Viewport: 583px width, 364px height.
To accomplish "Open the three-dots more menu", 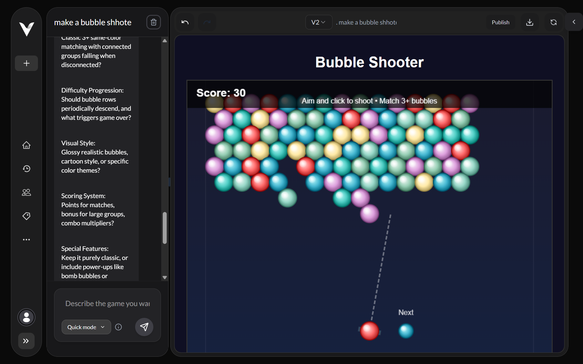I will [26, 240].
